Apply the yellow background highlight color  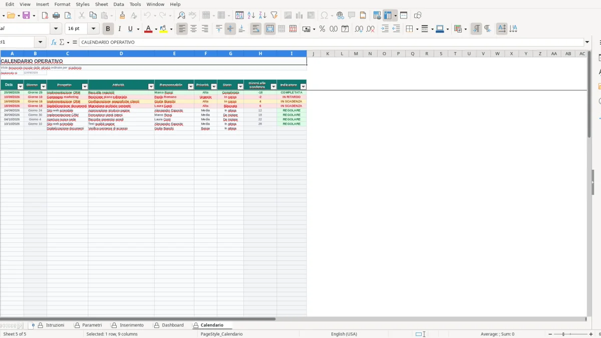pos(164,29)
